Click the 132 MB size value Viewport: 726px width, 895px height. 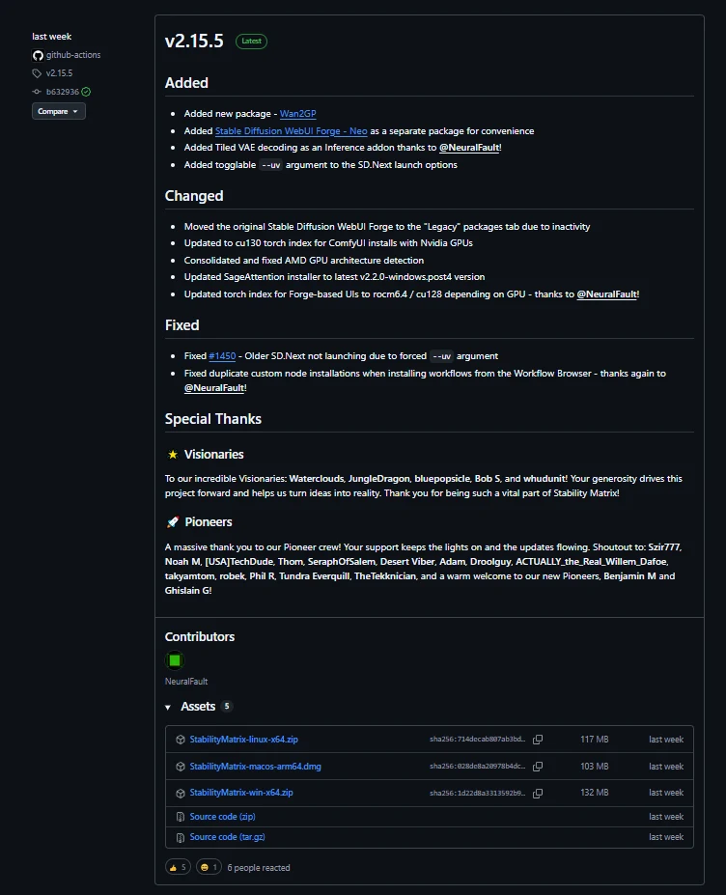point(594,793)
